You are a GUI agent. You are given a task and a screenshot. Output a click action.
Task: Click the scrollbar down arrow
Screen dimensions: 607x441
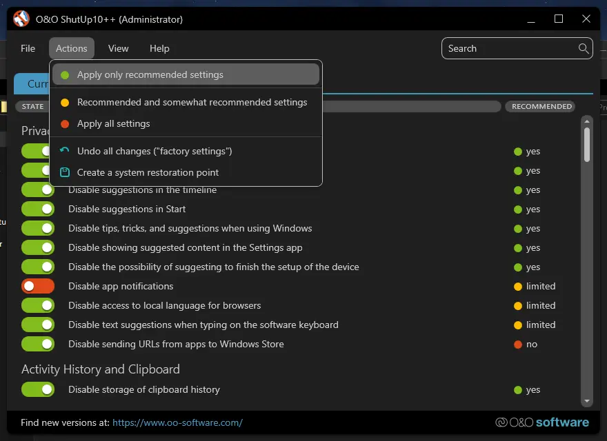[587, 401]
